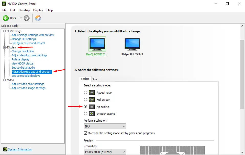The width and height of the screenshot is (245, 155).
Task: Open the Display menu
Action: [x=38, y=10]
